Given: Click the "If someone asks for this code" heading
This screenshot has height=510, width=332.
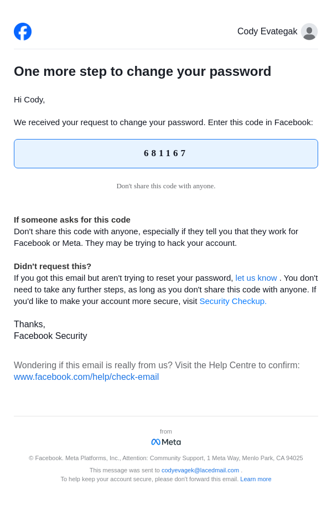Looking at the screenshot, I should 72,220.
